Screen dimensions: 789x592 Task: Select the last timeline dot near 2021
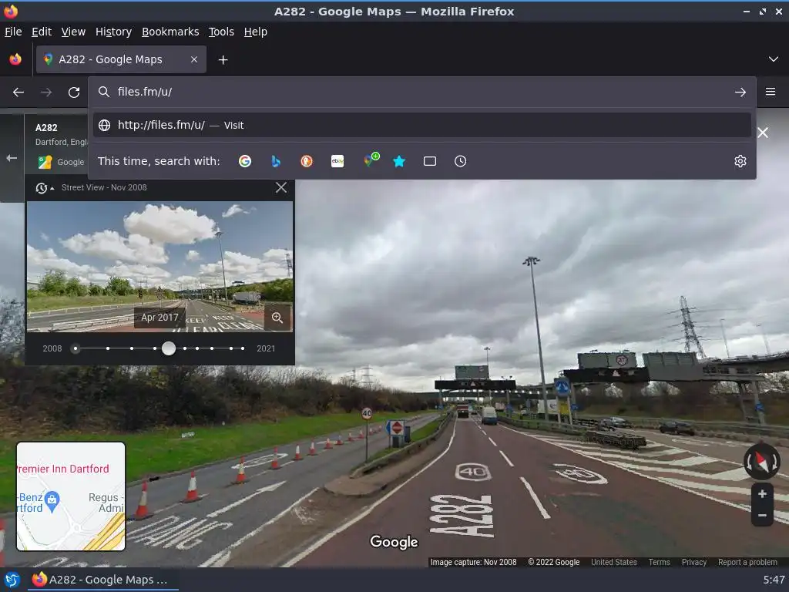[243, 348]
